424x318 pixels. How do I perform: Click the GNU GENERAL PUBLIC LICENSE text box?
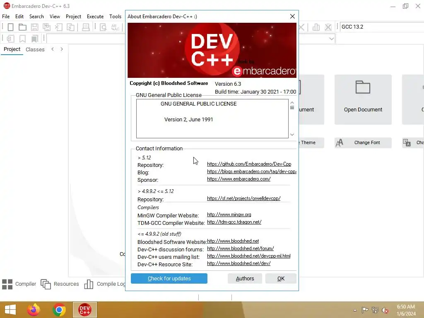tap(212, 118)
